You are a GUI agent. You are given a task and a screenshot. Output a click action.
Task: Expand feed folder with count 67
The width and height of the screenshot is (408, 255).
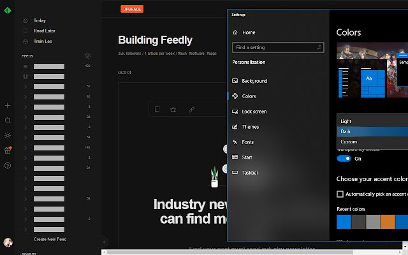(25, 87)
